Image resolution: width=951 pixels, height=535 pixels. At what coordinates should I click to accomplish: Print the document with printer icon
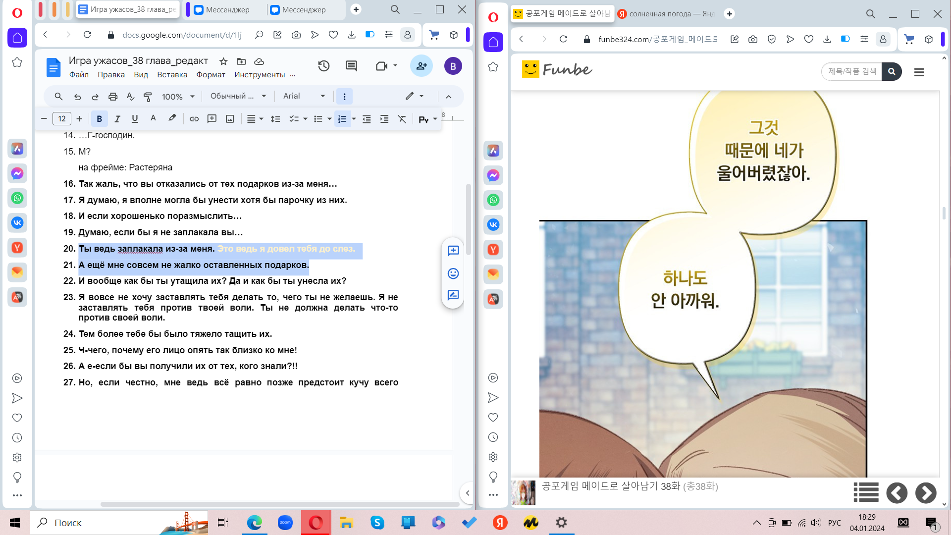[x=113, y=97]
